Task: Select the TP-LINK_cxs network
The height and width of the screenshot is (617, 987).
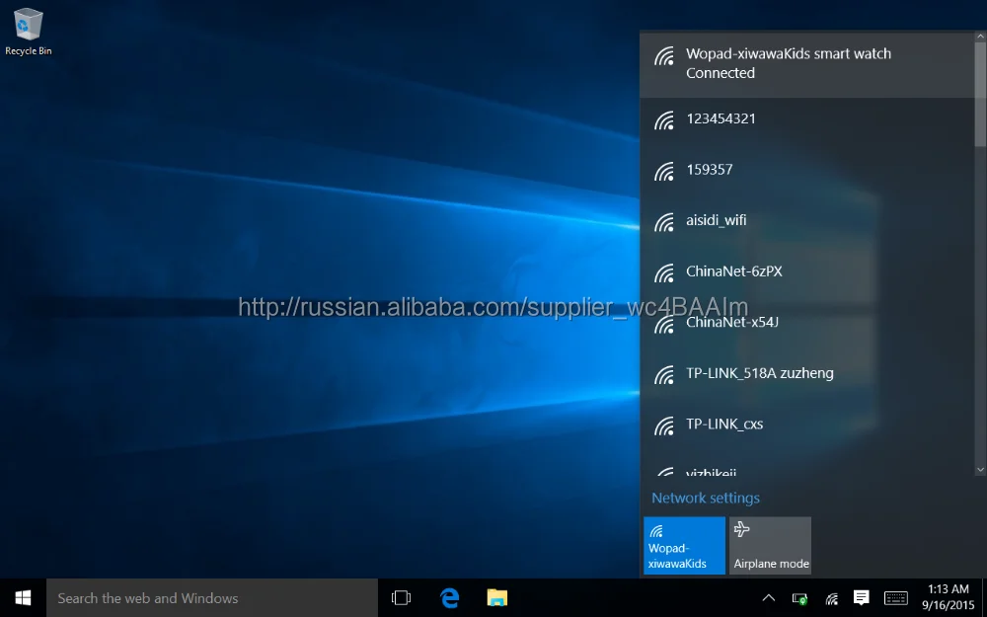Action: point(807,424)
